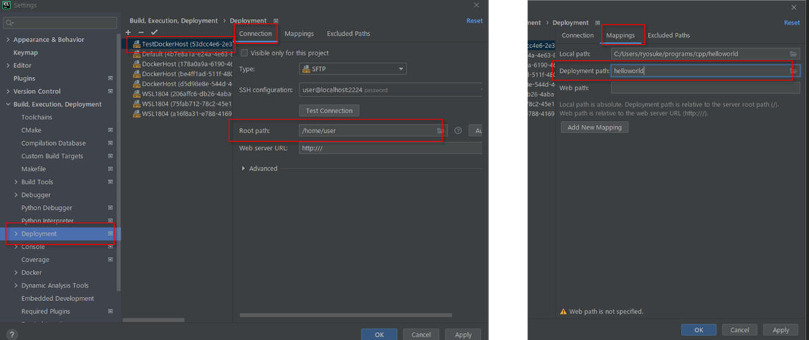
Task: Mark server as default with checkmark icon
Action: (154, 32)
